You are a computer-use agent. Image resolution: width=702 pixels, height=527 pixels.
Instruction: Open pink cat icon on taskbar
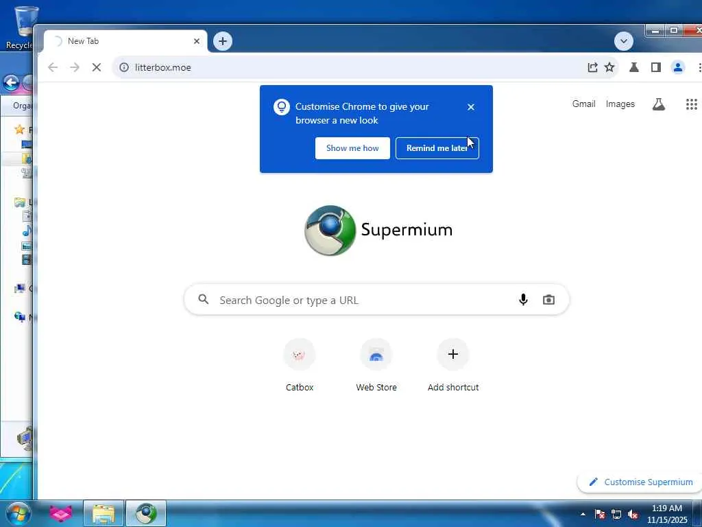[x=60, y=513]
